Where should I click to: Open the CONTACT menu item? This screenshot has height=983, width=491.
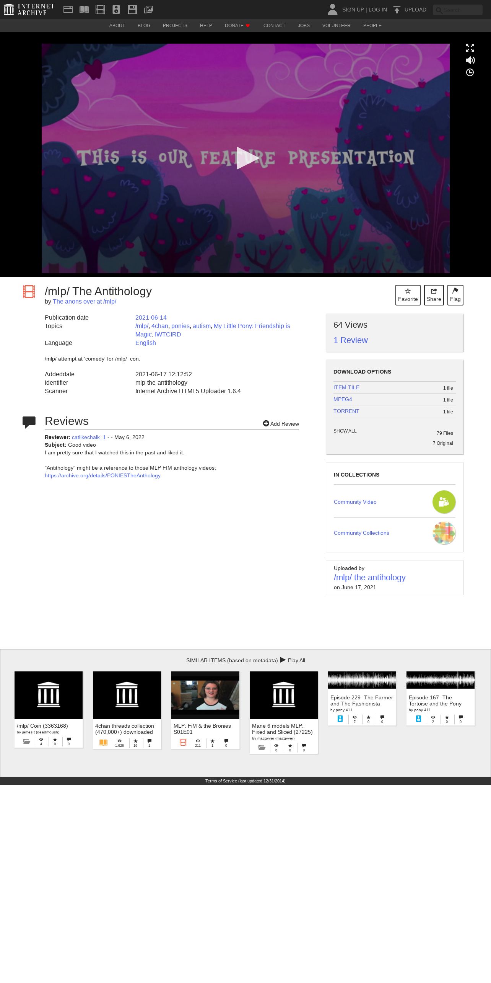pyautogui.click(x=274, y=26)
